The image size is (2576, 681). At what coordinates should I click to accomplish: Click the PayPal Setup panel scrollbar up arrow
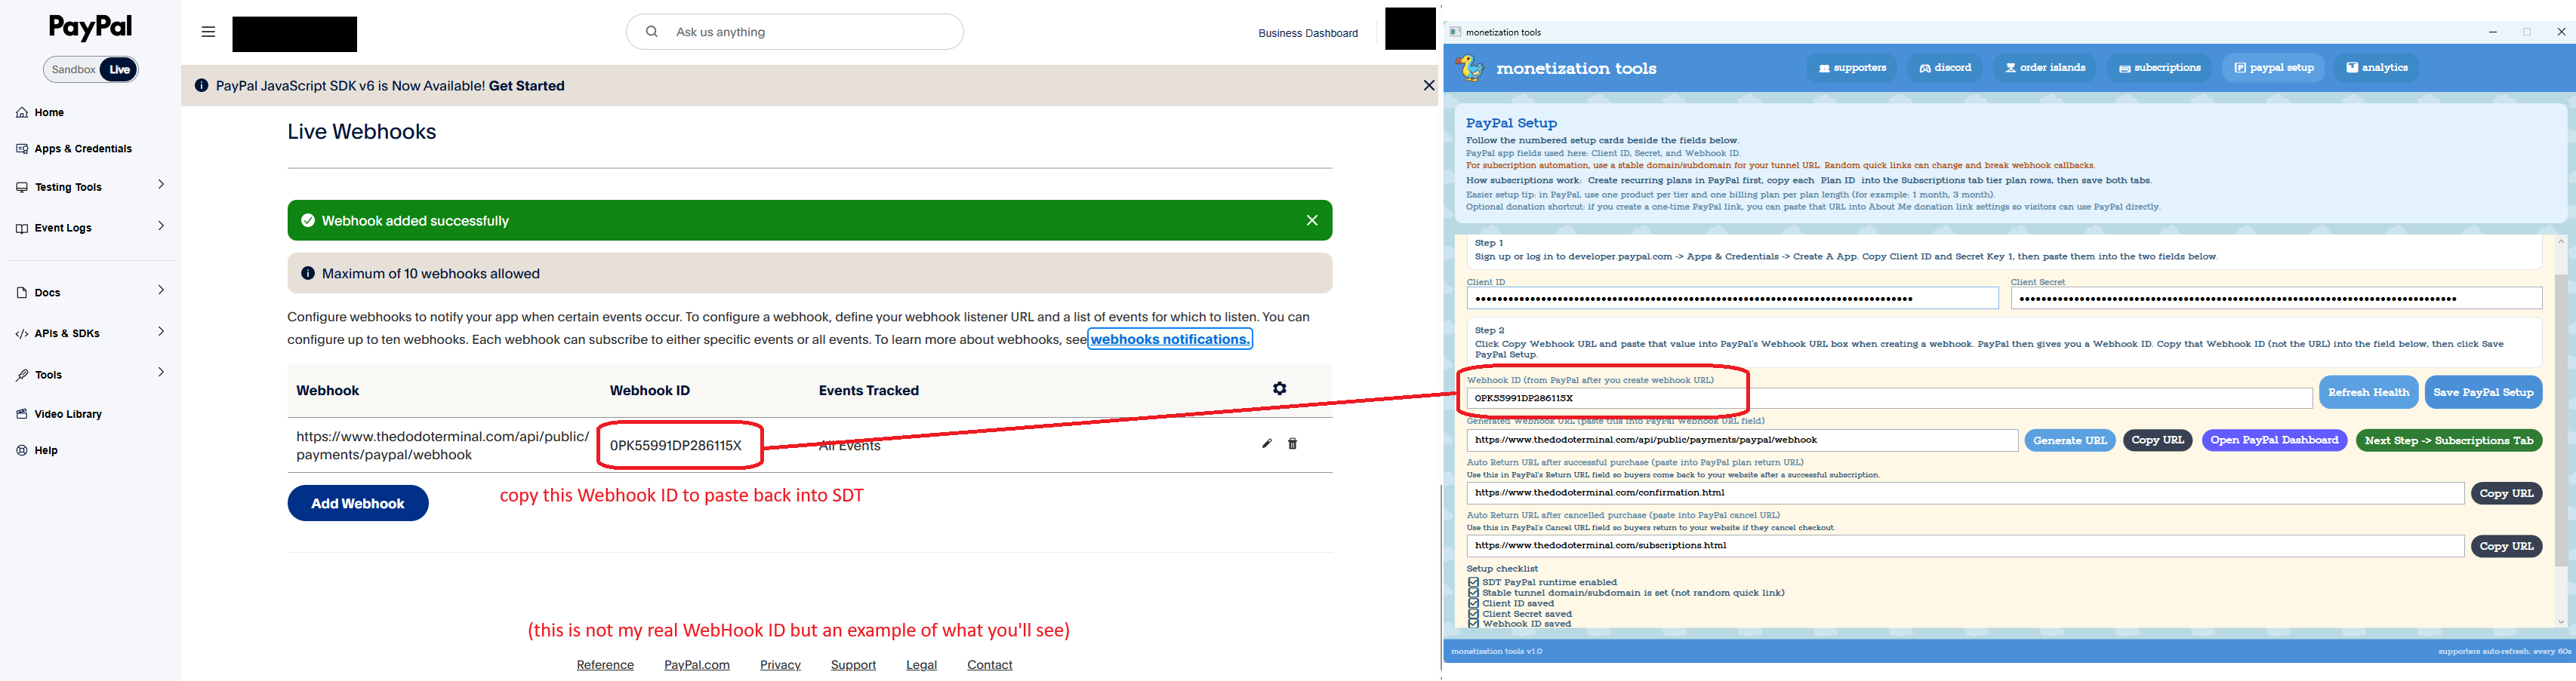pyautogui.click(x=2561, y=241)
